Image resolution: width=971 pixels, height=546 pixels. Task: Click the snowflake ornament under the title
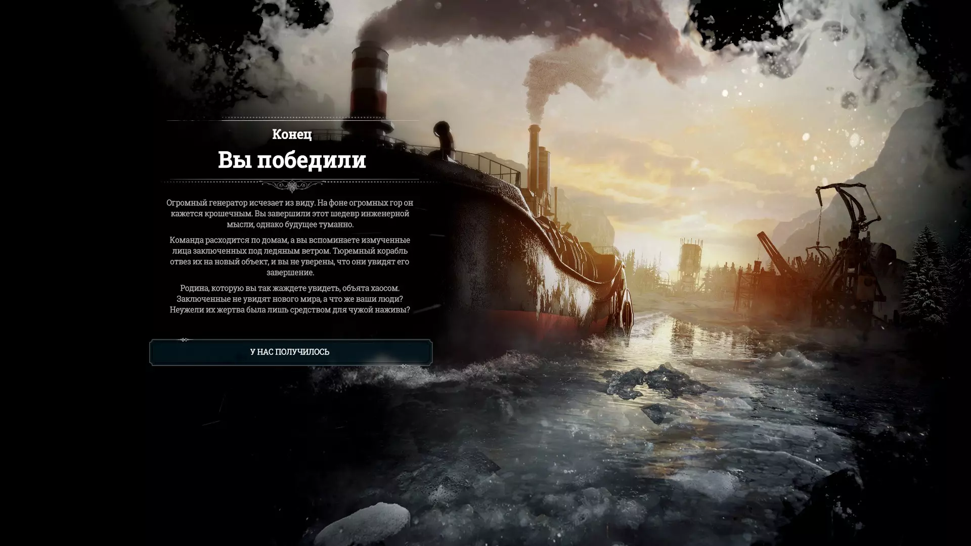[292, 187]
